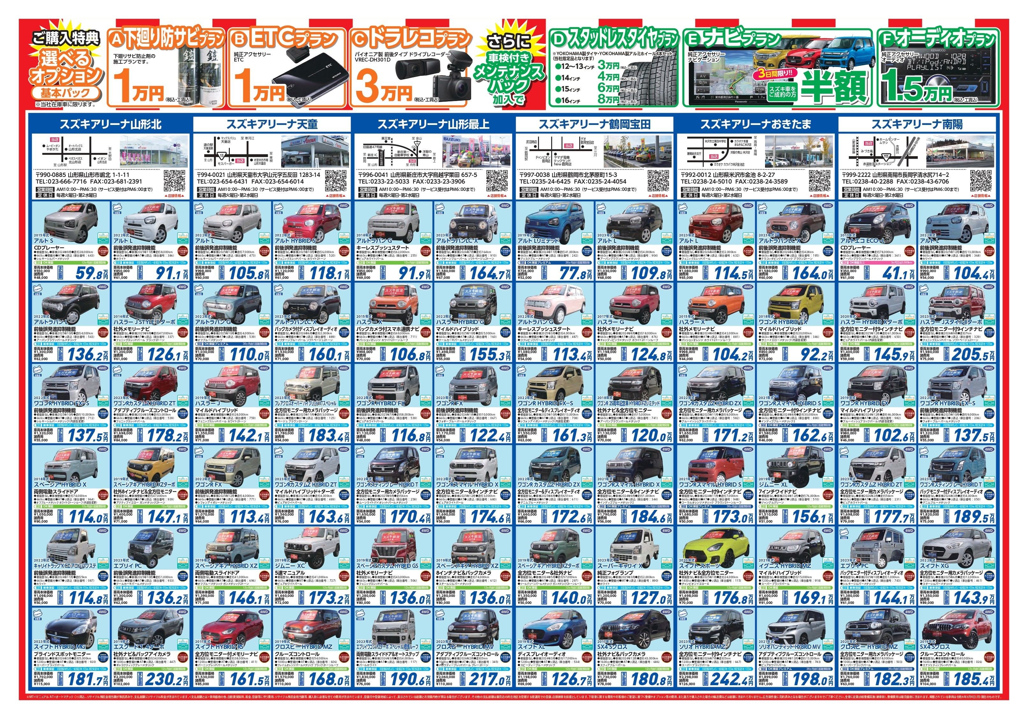Click the QR code for スズキアリーナ天童
The width and height of the screenshot is (1028, 719).
click(336, 182)
